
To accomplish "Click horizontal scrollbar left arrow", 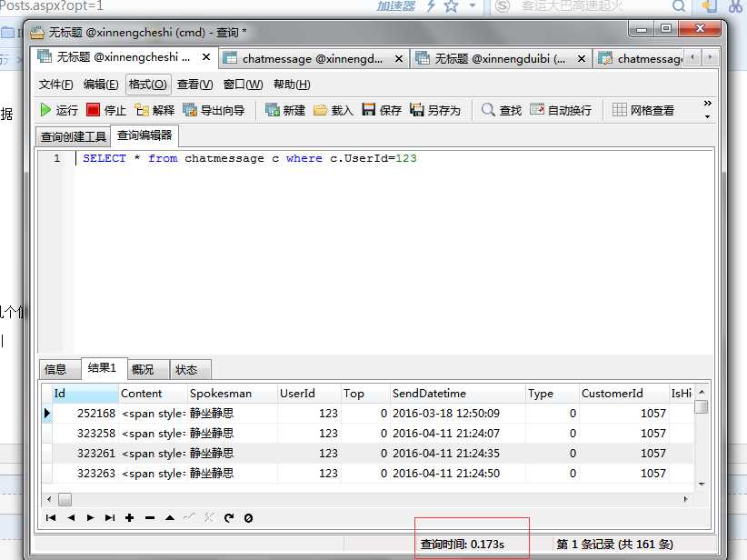I will coord(49,499).
